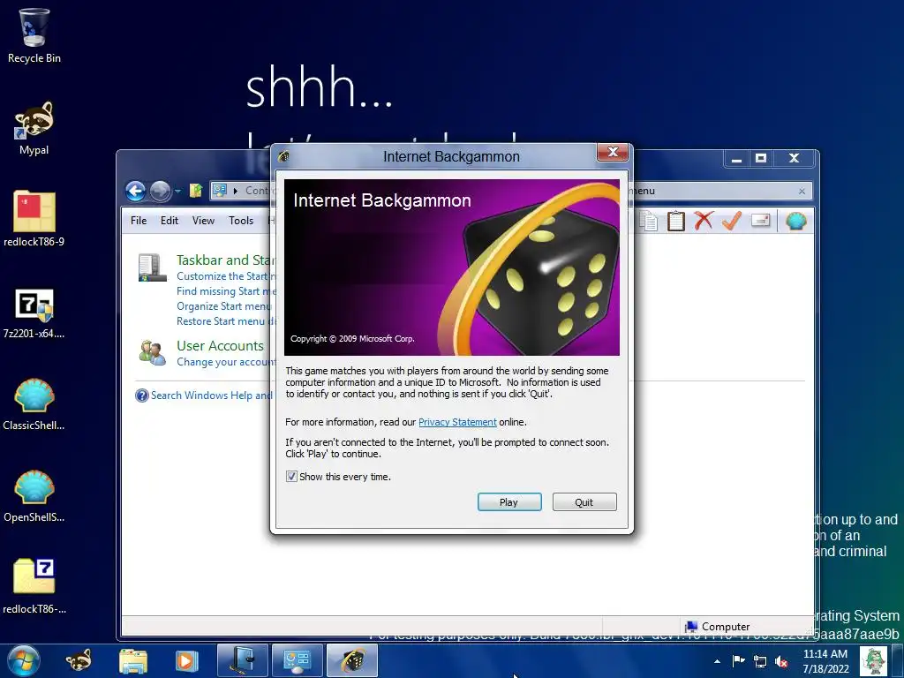Image resolution: width=904 pixels, height=678 pixels.
Task: Select the redlockT86 archive folder at the bottom of the desktop
Action: (34, 586)
